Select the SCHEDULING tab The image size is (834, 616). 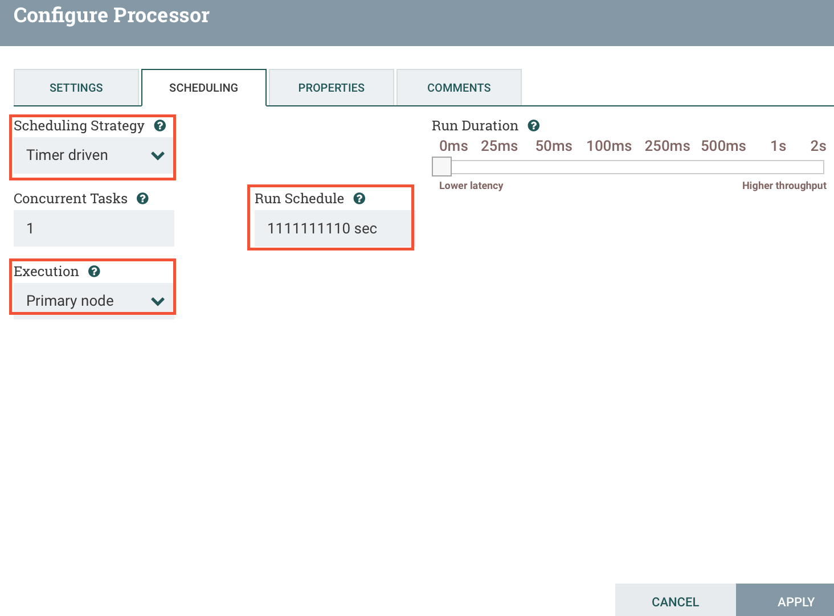coord(203,87)
